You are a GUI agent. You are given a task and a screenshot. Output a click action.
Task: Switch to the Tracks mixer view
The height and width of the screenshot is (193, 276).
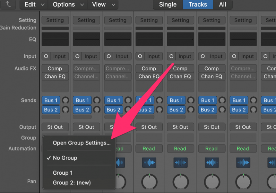click(x=198, y=4)
